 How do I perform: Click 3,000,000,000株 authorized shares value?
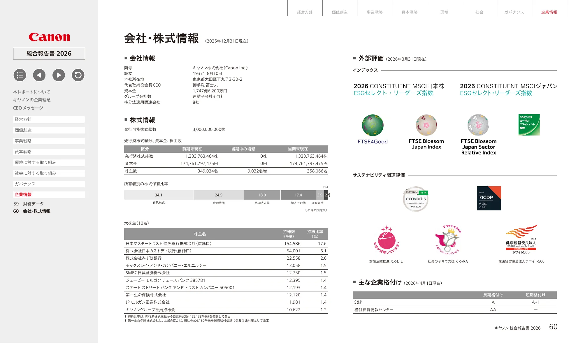point(209,129)
